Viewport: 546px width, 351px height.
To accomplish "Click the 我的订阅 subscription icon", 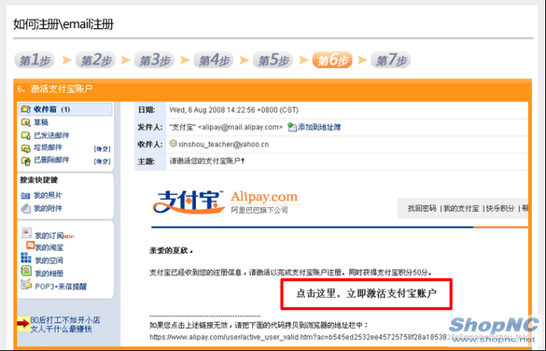I will coord(27,233).
